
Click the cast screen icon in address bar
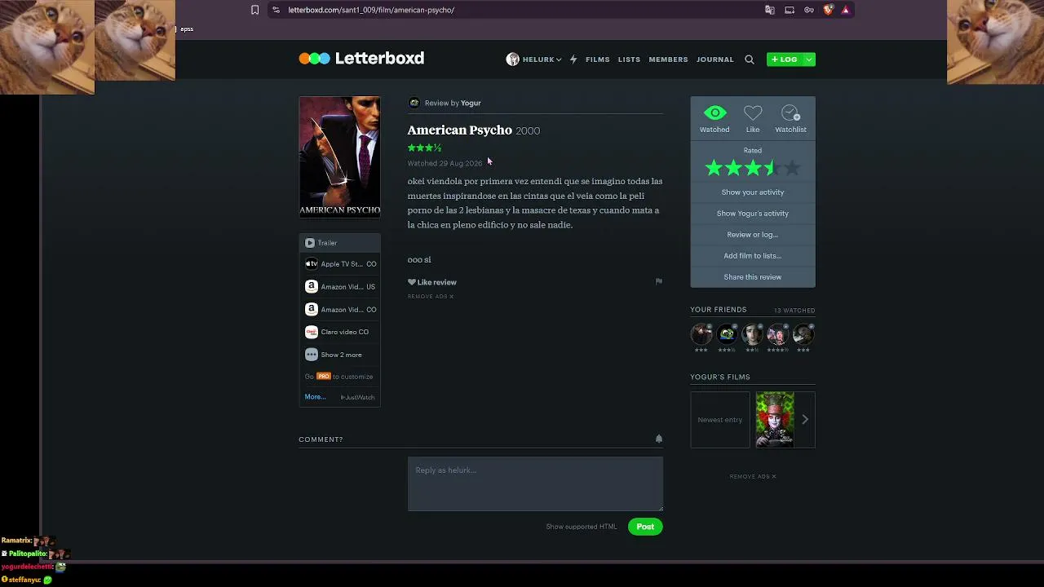[x=790, y=10]
